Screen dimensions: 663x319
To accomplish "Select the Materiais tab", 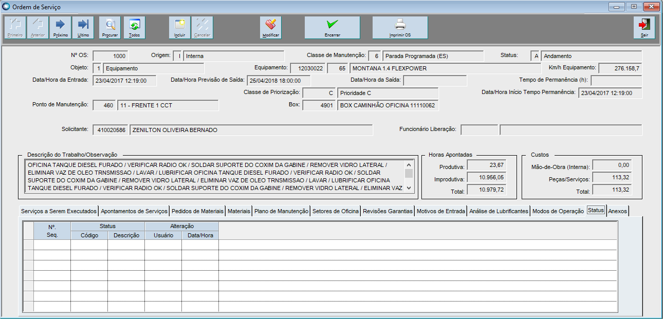I will 239,211.
